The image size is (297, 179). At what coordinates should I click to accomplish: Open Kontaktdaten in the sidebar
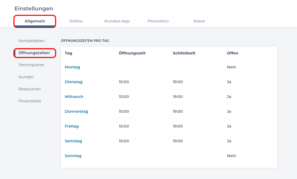point(32,41)
